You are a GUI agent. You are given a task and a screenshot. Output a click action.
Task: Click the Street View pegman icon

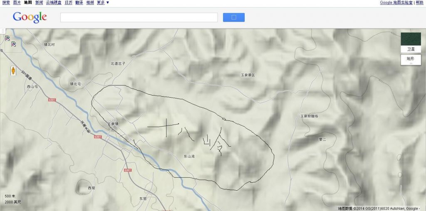pyautogui.click(x=13, y=70)
